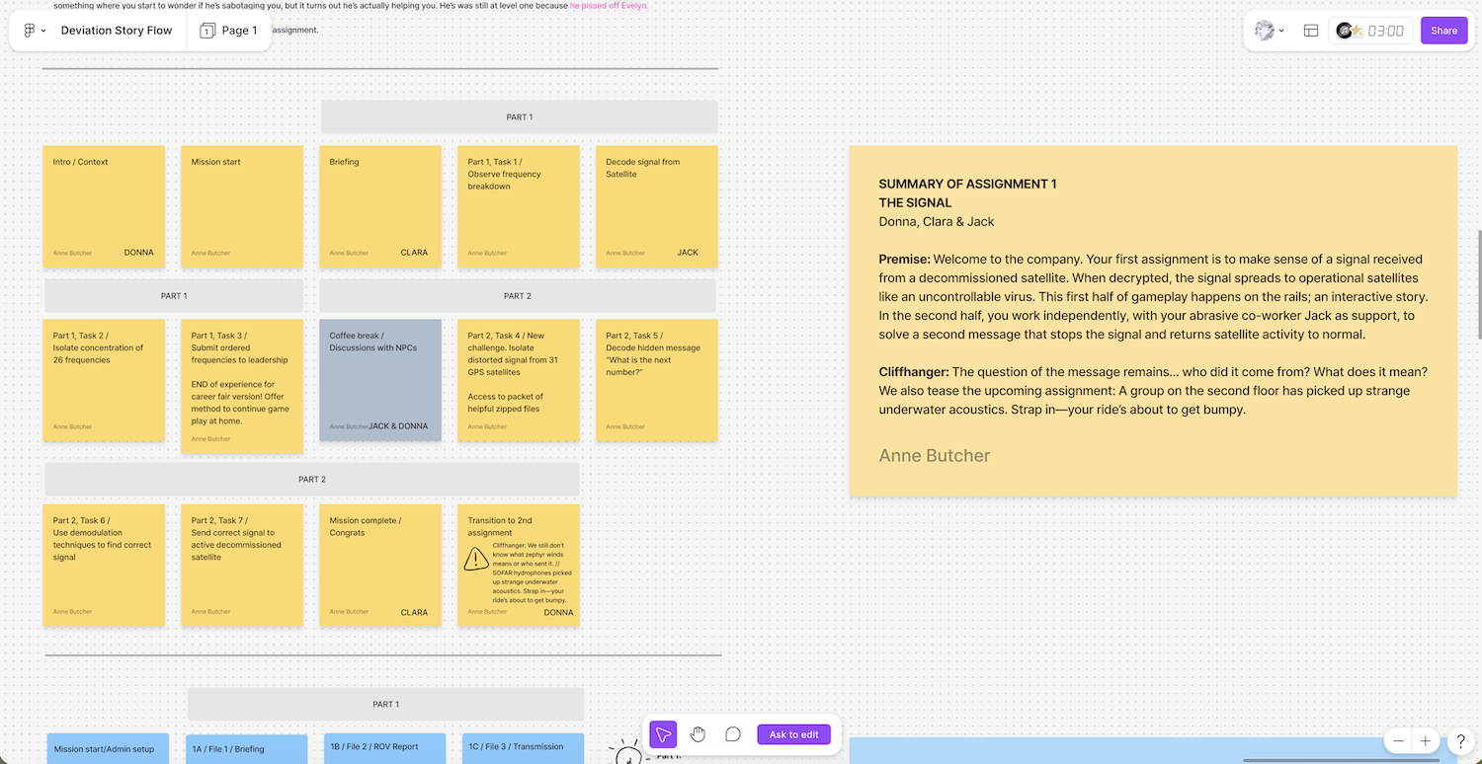
Task: Select the Briefing sticky note
Action: 380,207
